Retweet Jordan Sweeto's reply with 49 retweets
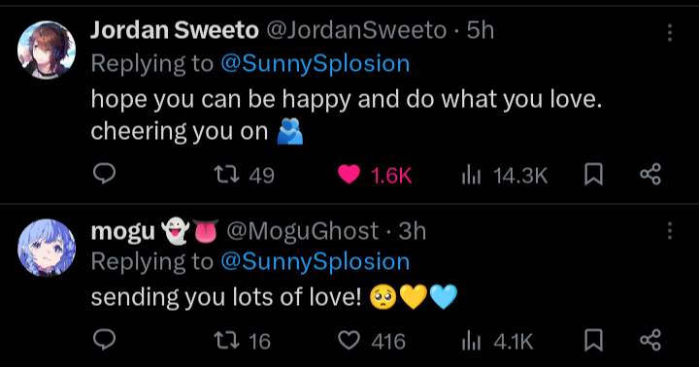699x367 pixels. (x=245, y=175)
